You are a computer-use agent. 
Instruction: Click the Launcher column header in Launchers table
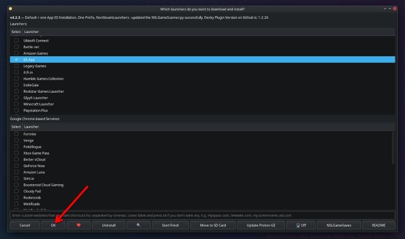point(31,31)
